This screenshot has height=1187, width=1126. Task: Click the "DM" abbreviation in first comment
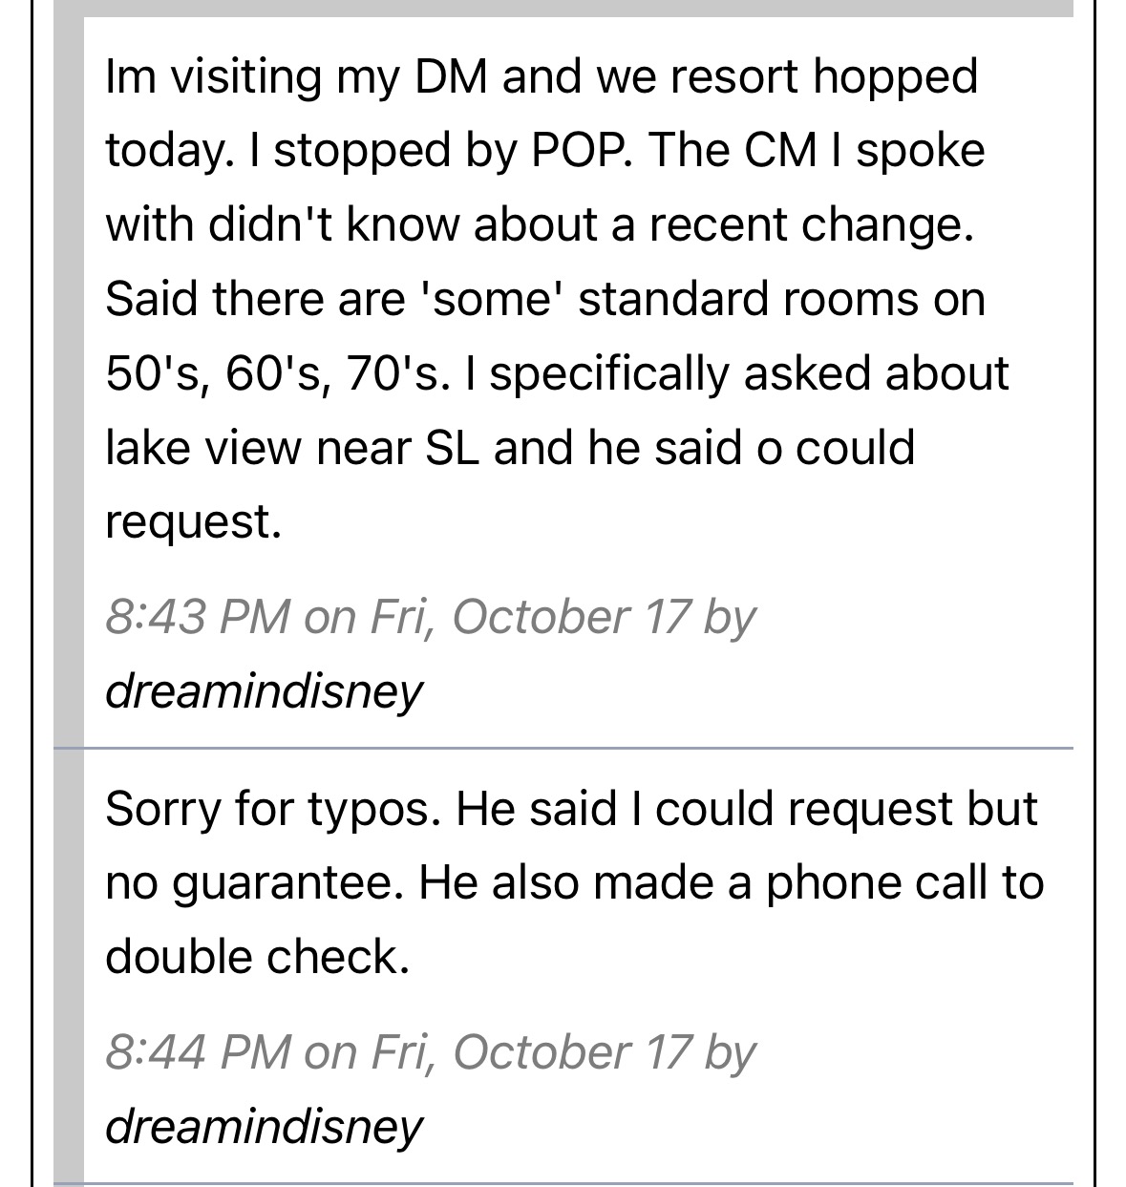pos(451,76)
